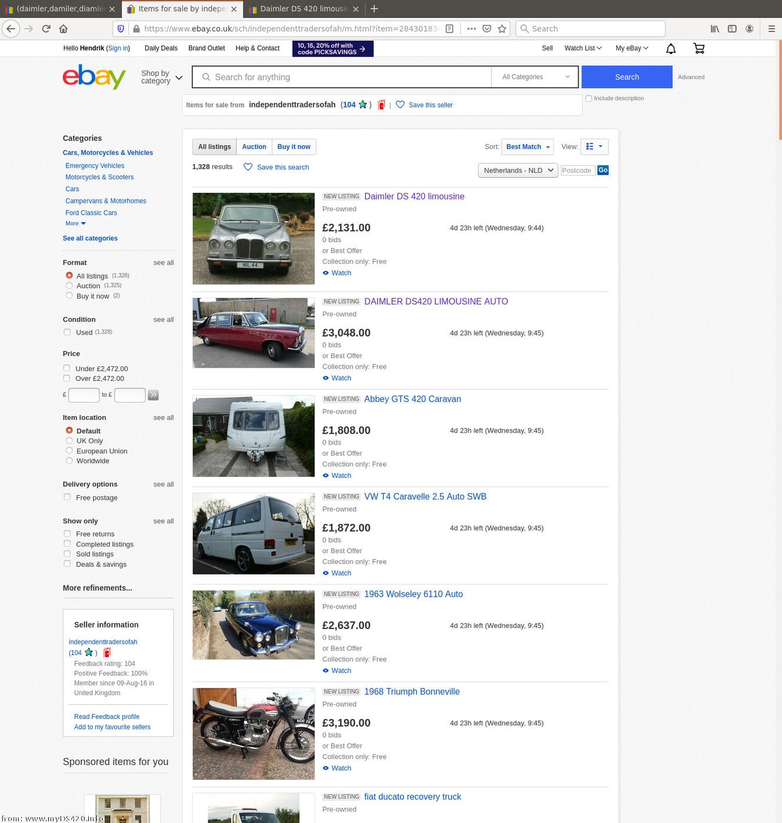The width and height of the screenshot is (782, 823).
Task: Click the postcode Go button
Action: point(603,170)
